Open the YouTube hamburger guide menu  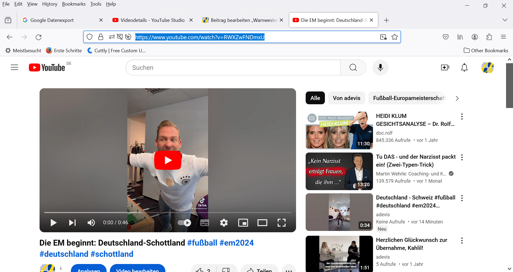pyautogui.click(x=14, y=67)
